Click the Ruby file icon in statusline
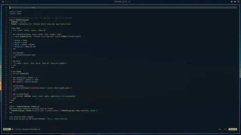 (12, 129)
